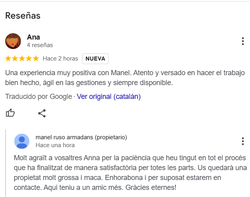The height and width of the screenshot is (197, 250).
Task: Click the "Reseñas" section heading
Action: [23, 16]
